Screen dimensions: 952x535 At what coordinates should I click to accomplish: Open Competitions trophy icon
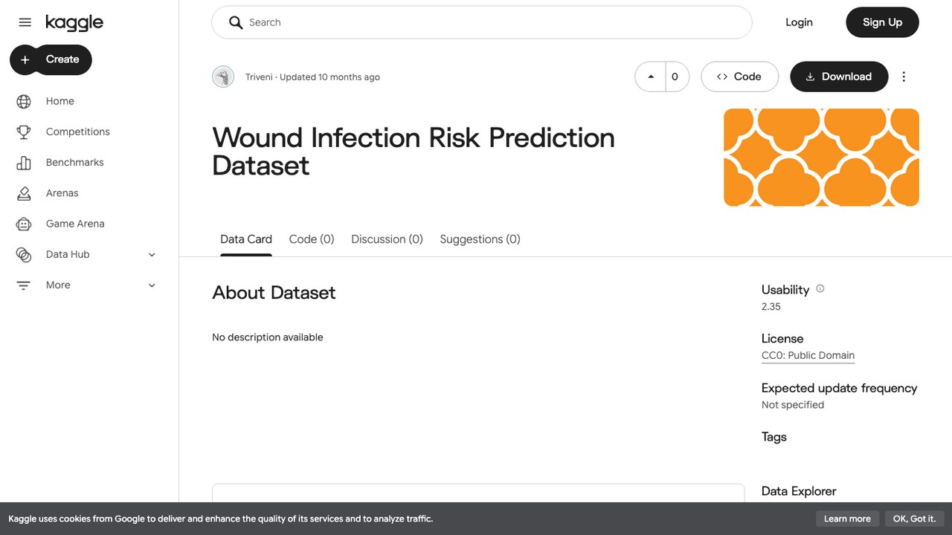(x=24, y=132)
